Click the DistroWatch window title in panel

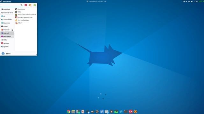pos(97,1)
